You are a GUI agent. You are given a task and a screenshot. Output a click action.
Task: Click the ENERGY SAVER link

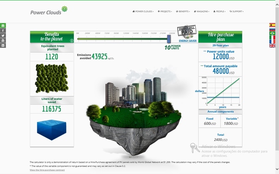pos(188,41)
